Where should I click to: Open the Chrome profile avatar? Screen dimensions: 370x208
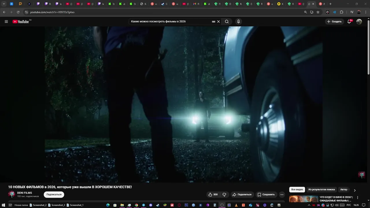[x=359, y=12]
